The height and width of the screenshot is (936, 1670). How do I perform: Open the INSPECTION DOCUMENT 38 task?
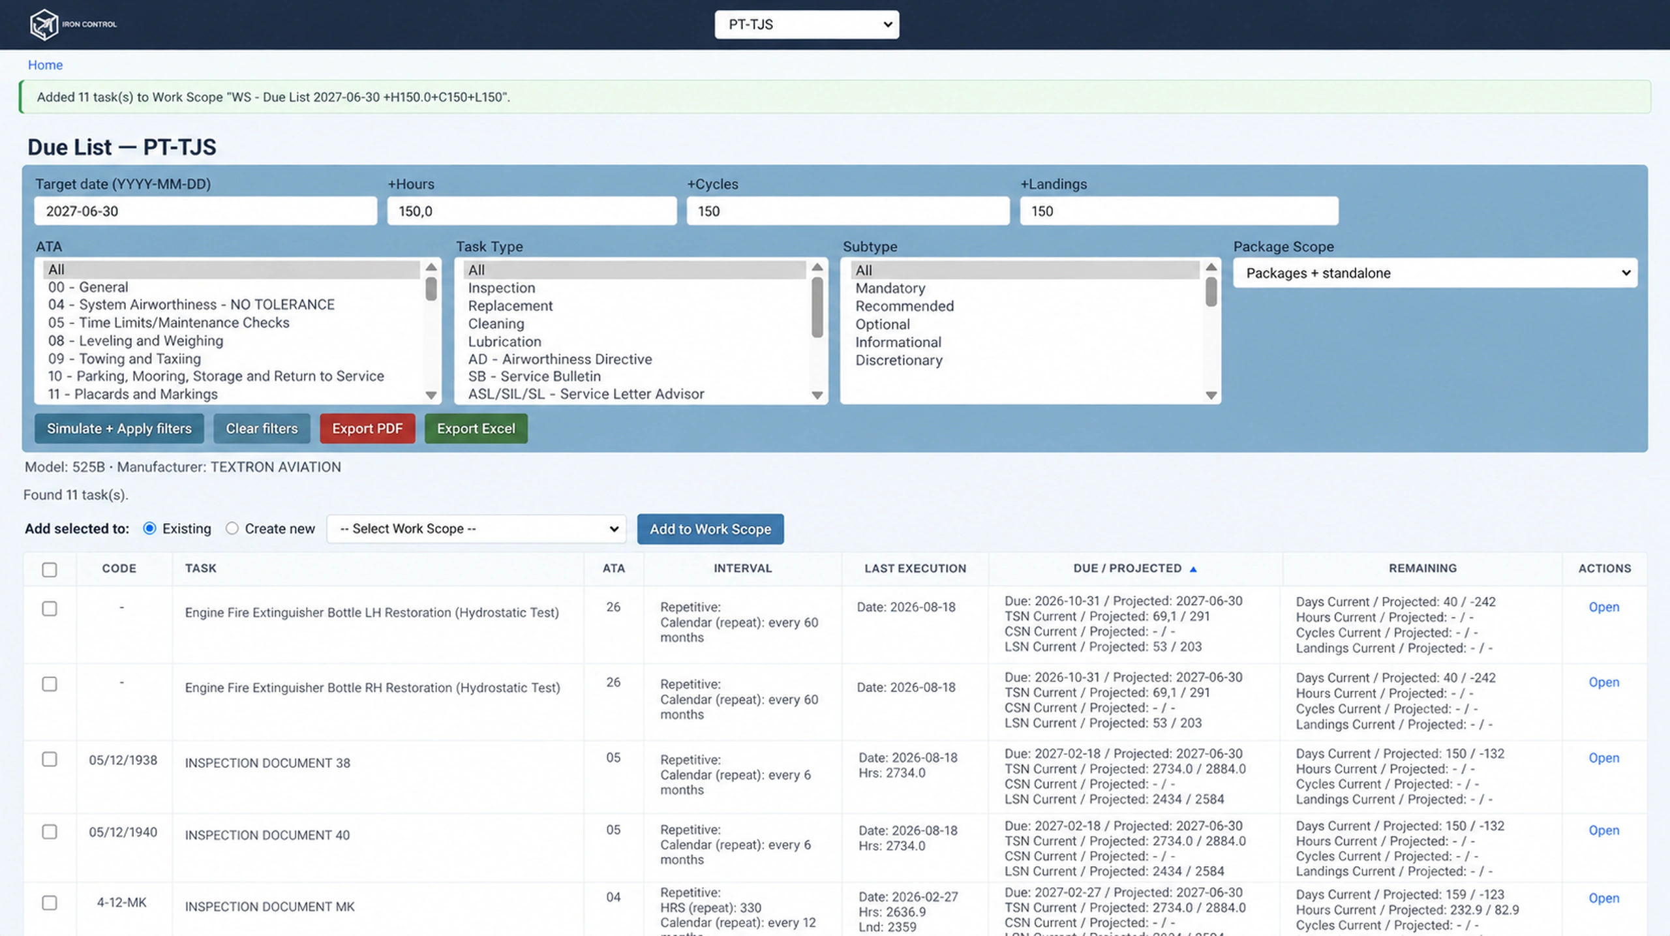[x=1603, y=758]
